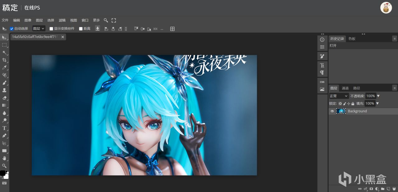Open the CSS panel icon
Image resolution: width=398 pixels, height=192 pixels.
[322, 82]
